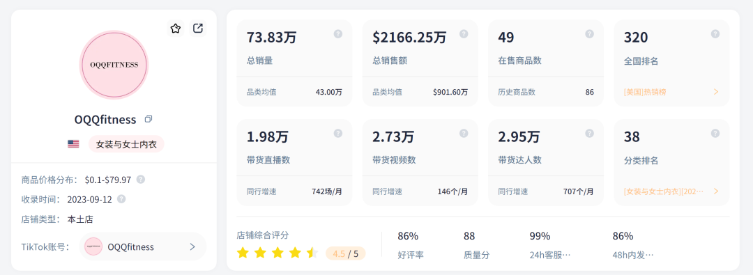Expand arrow in TikTok账号 row
This screenshot has height=275, width=753.
click(x=192, y=246)
